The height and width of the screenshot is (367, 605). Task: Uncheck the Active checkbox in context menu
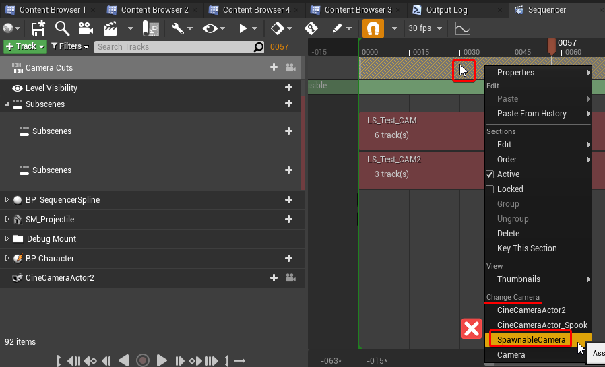point(490,174)
